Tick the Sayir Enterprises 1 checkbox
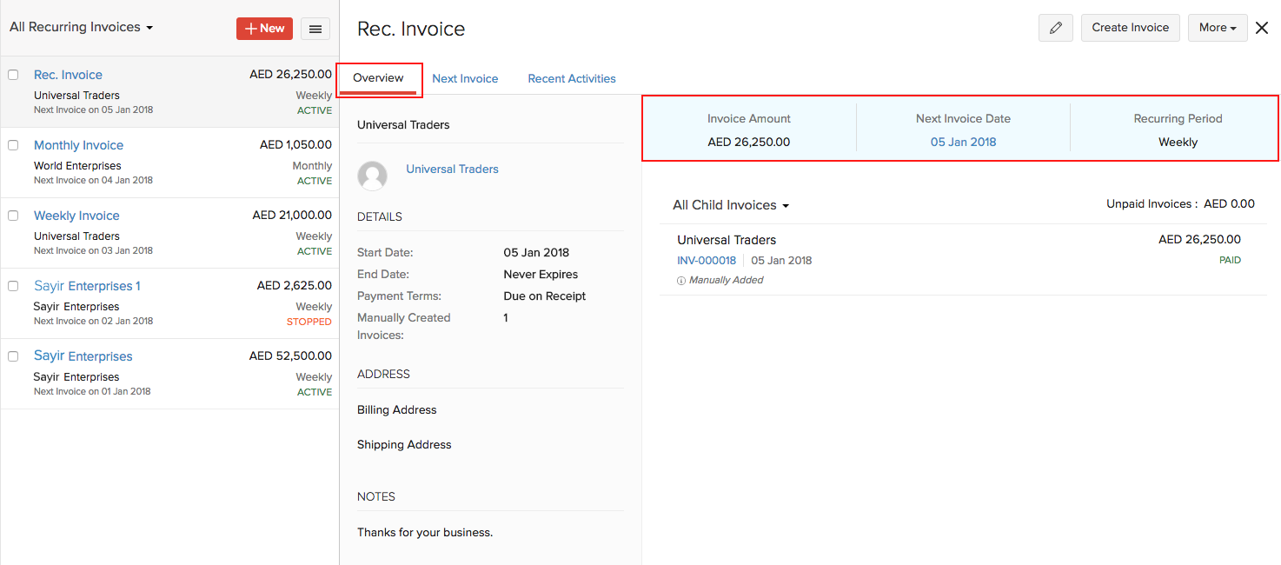This screenshot has height=565, width=1281. (13, 286)
